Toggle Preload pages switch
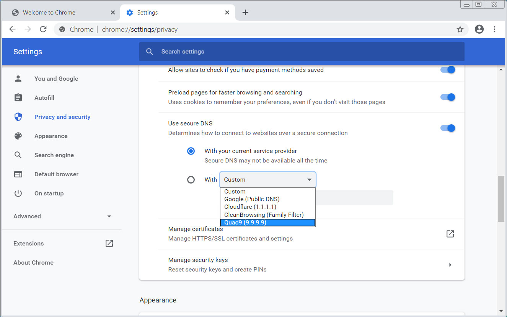 (x=448, y=97)
